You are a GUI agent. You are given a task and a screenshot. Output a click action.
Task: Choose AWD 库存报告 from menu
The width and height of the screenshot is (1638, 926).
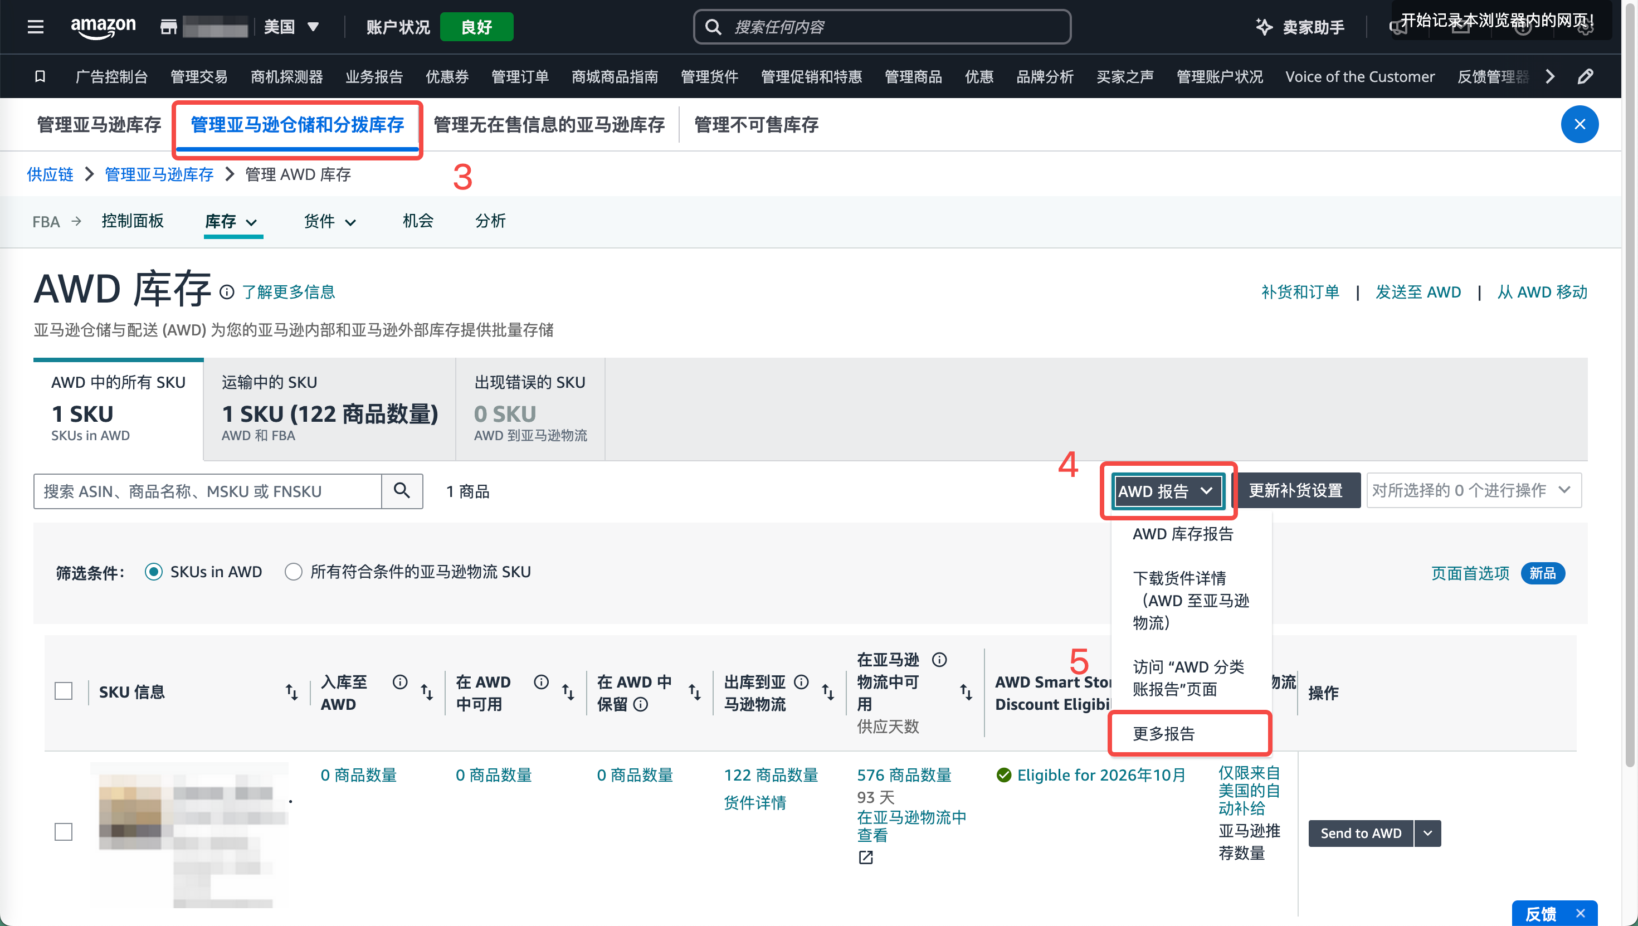click(1183, 534)
